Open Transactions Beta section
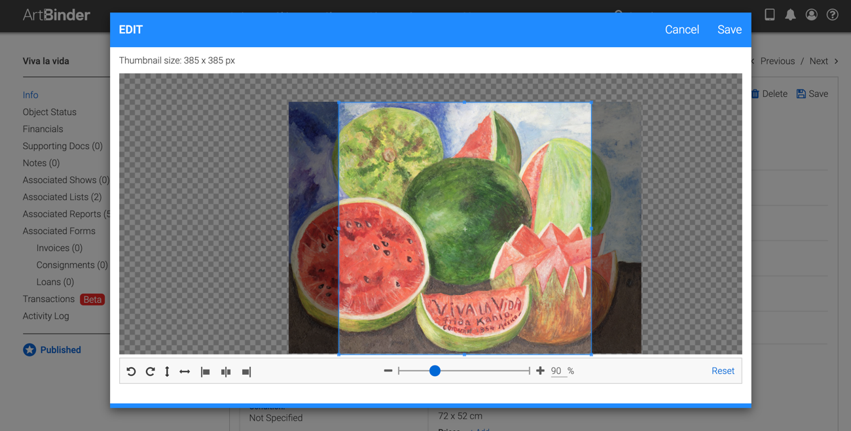Image resolution: width=851 pixels, height=431 pixels. [x=63, y=299]
